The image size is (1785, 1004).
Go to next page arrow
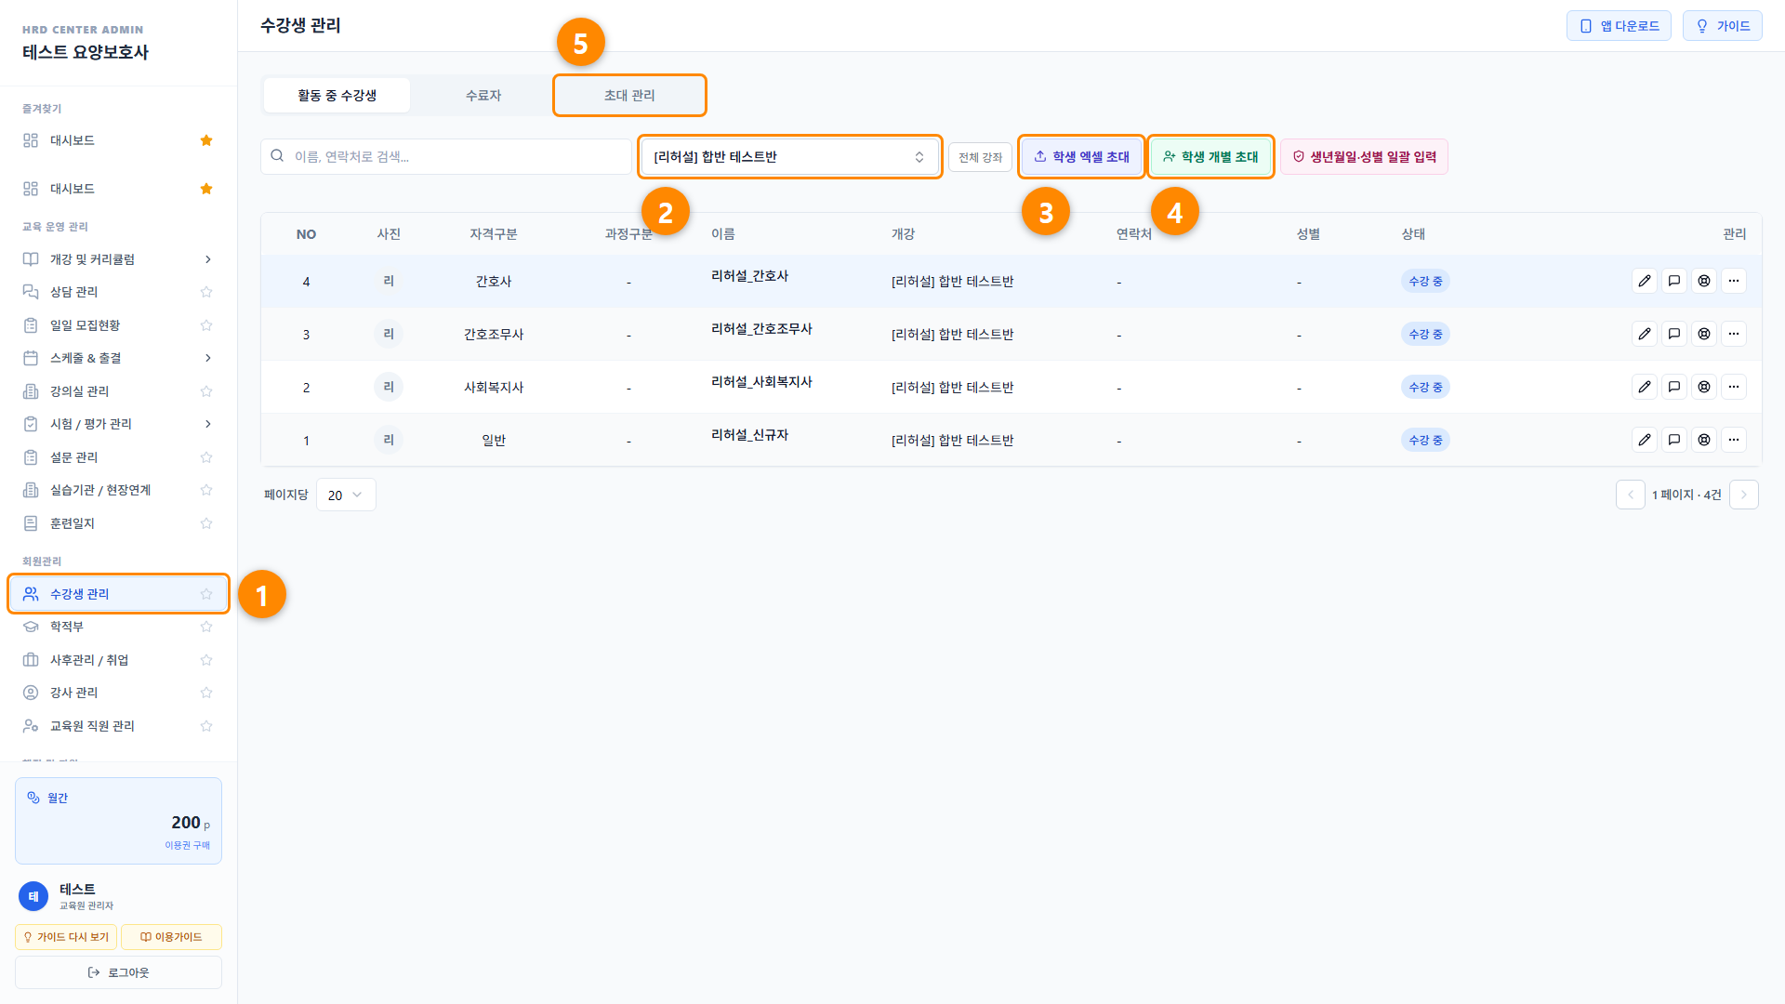click(x=1744, y=495)
